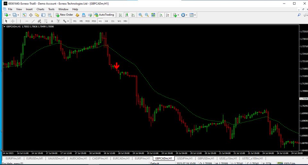308x165 pixels.
Task: Switch to the EURUSDm,M1 chart tab
Action: (35, 158)
